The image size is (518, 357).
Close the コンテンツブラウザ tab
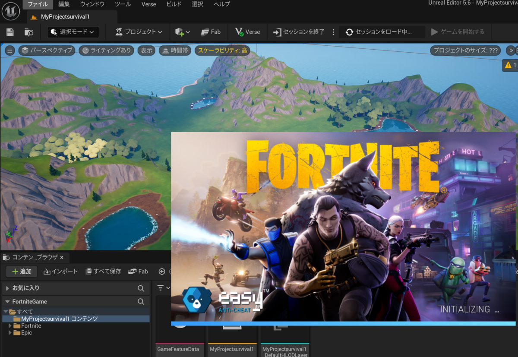point(62,257)
